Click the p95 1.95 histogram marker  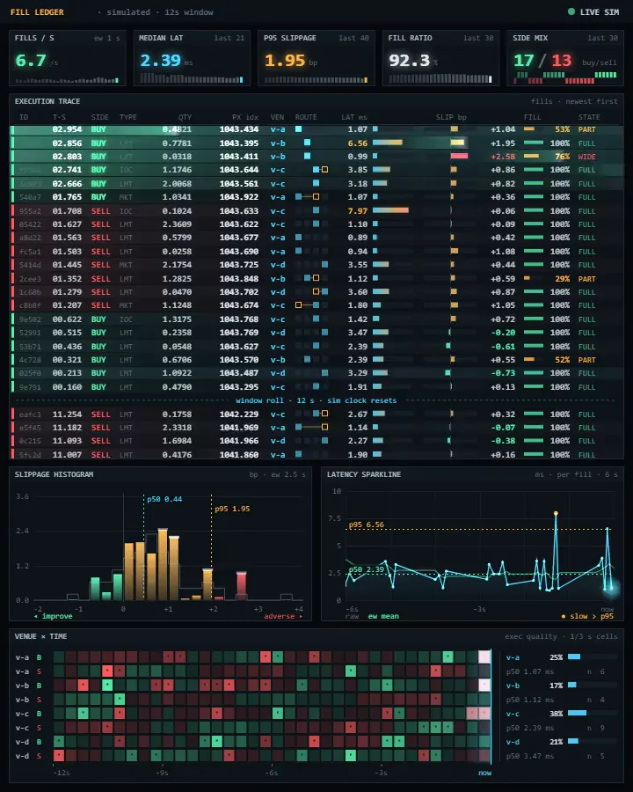tap(232, 509)
